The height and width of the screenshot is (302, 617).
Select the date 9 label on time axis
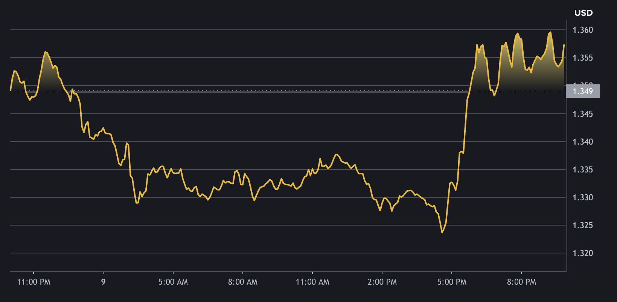[103, 282]
